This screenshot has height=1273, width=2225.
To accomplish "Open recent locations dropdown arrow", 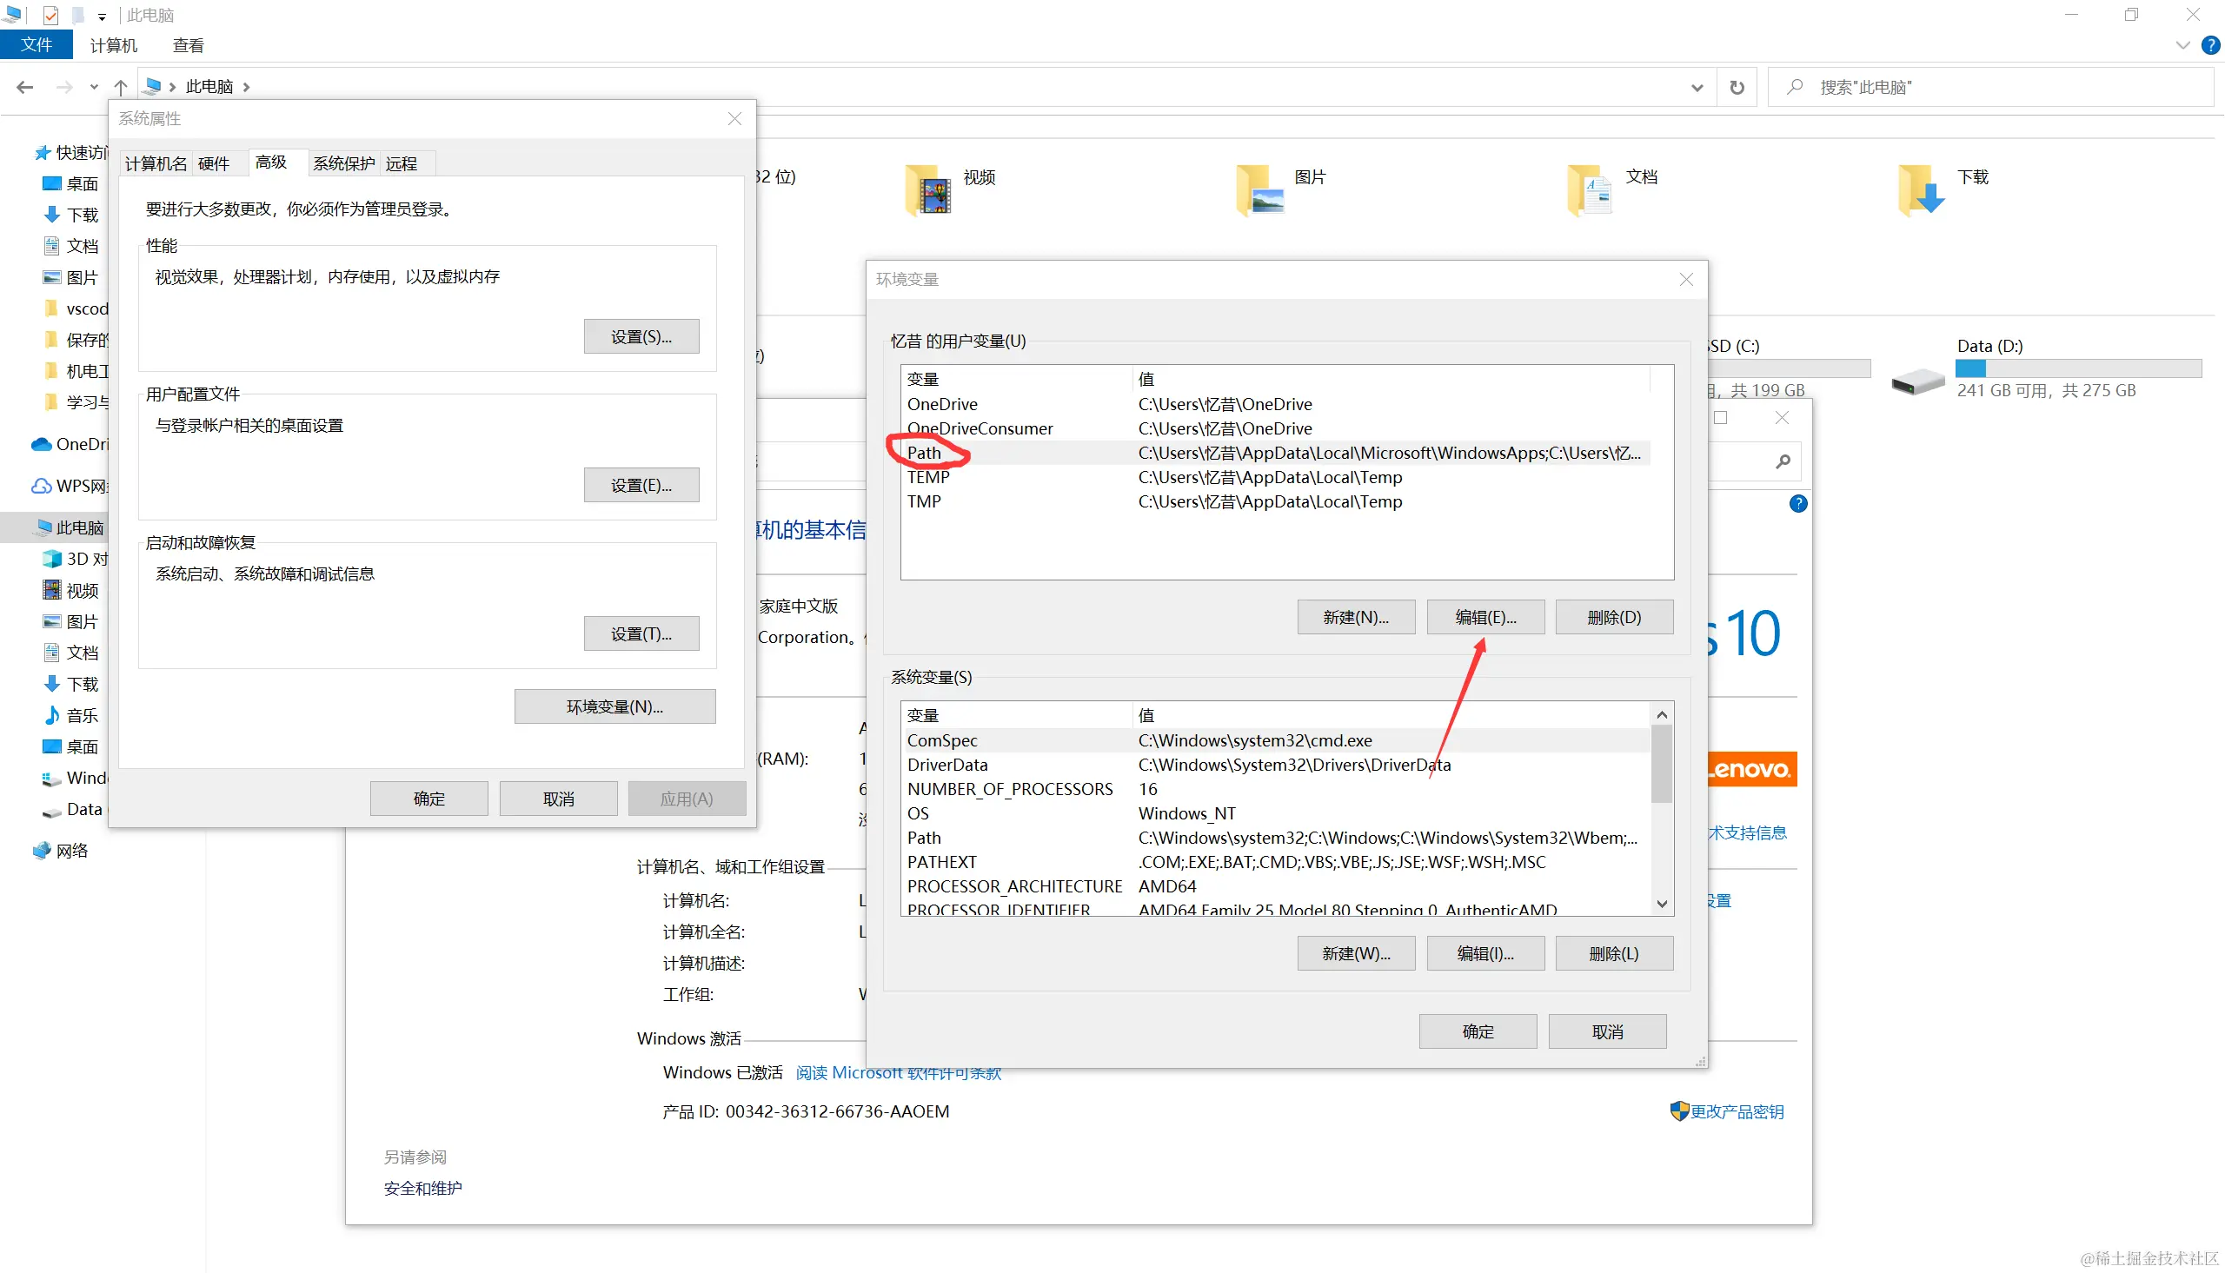I will [x=95, y=88].
